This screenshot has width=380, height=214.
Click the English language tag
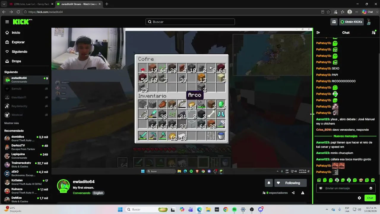(98, 193)
